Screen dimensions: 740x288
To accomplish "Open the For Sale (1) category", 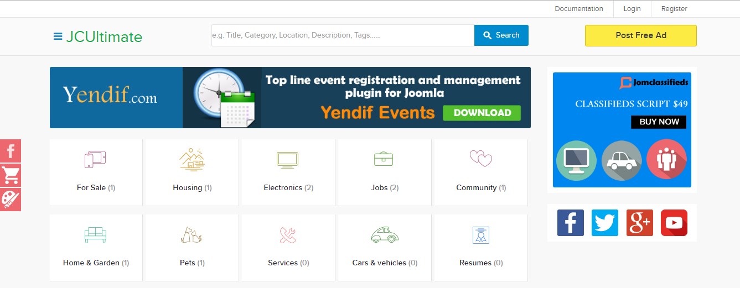I will pos(96,187).
